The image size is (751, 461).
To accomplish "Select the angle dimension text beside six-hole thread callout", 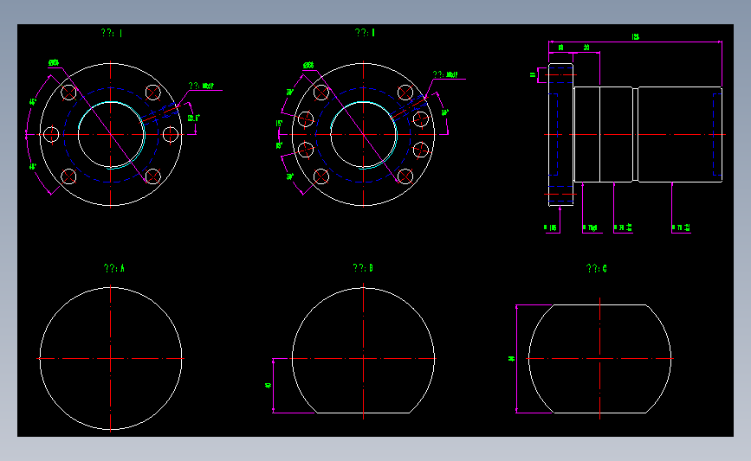I will (x=193, y=118).
